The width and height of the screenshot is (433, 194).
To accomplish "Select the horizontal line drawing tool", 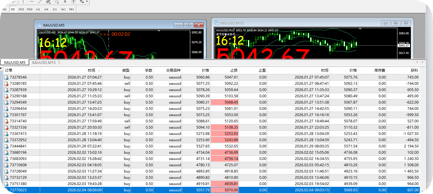I will (32, 1).
